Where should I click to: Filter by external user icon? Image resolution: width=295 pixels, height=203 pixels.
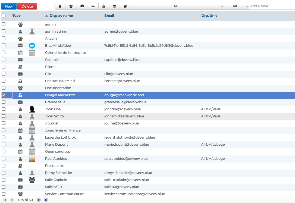coord(103,6)
